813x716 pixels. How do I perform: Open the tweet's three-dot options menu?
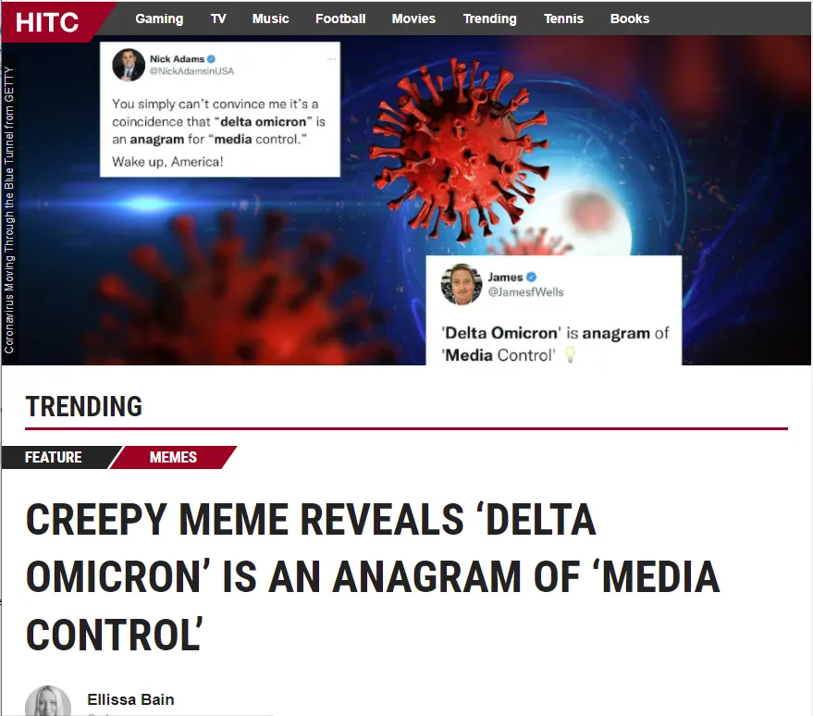[x=331, y=59]
